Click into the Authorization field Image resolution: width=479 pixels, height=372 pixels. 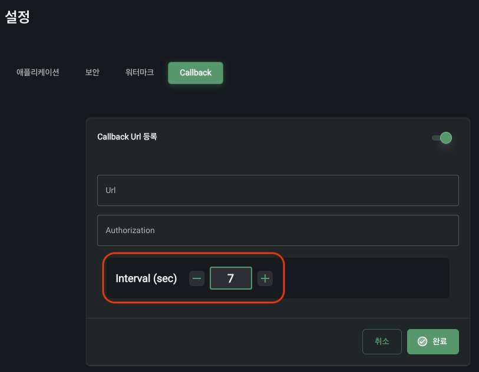click(278, 230)
